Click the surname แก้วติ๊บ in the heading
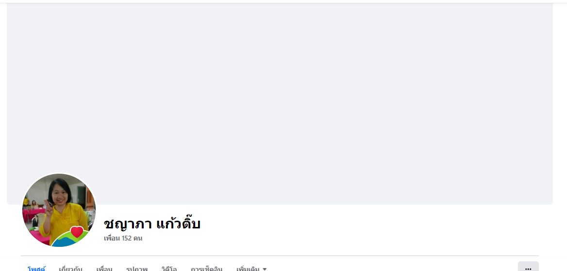The image size is (567, 271). point(179,224)
